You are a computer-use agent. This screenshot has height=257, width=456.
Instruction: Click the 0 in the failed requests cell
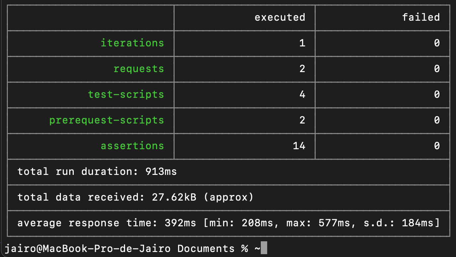click(437, 69)
